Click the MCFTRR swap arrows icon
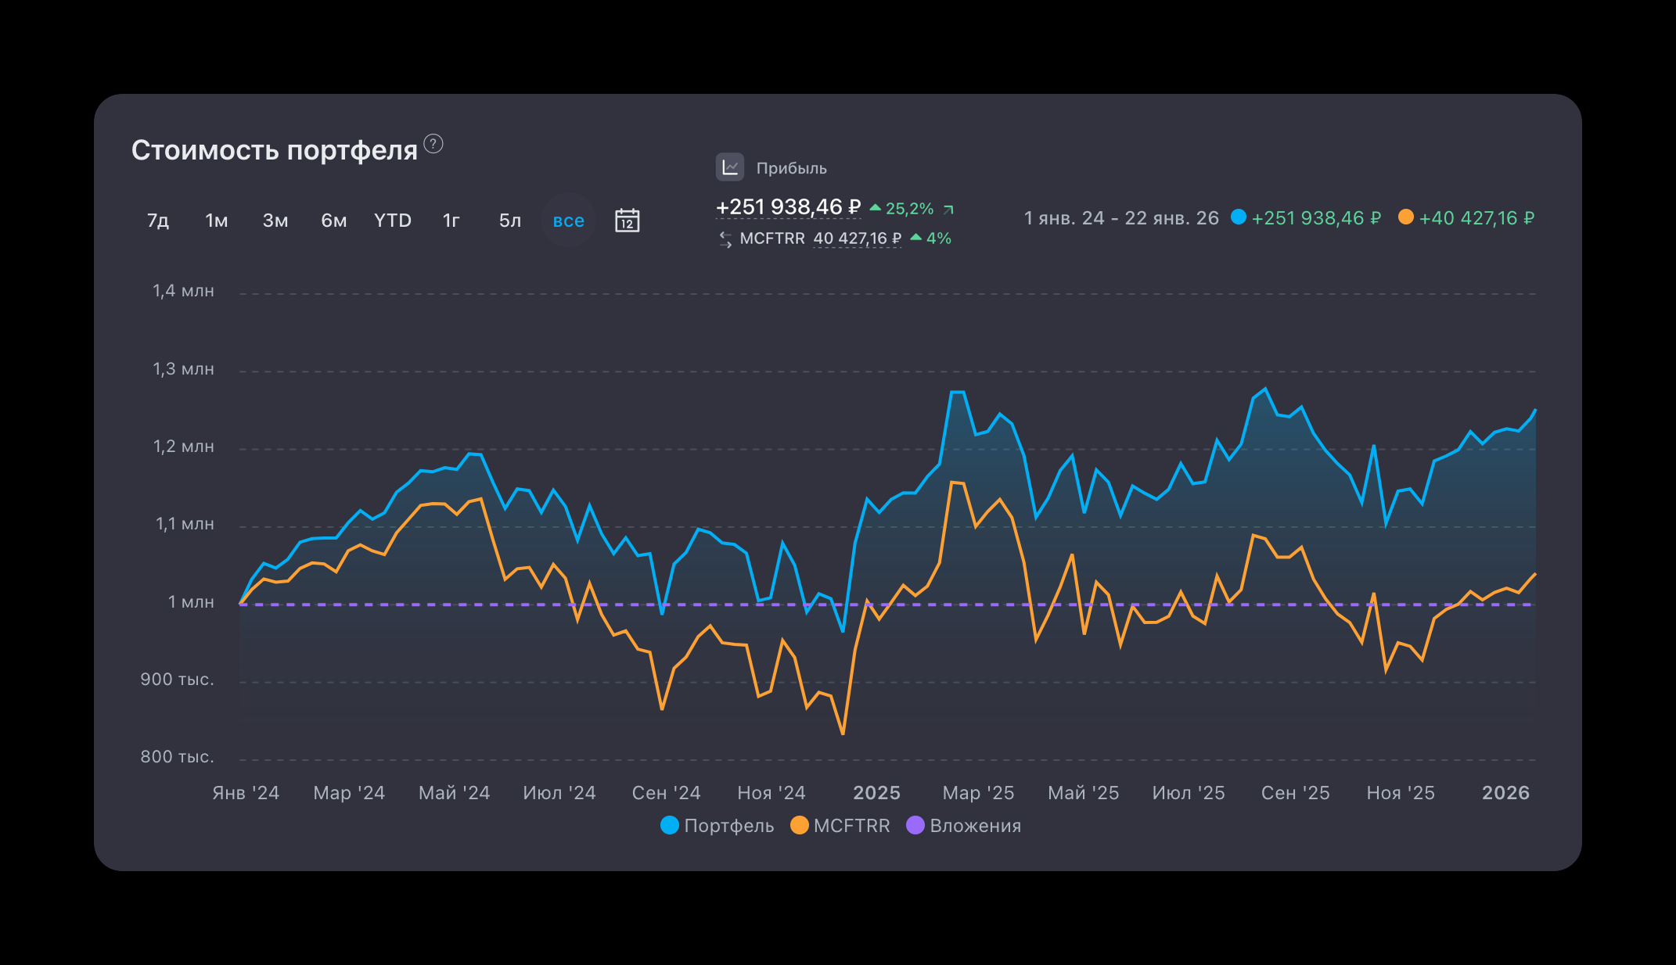Viewport: 1676px width, 965px height. point(725,239)
